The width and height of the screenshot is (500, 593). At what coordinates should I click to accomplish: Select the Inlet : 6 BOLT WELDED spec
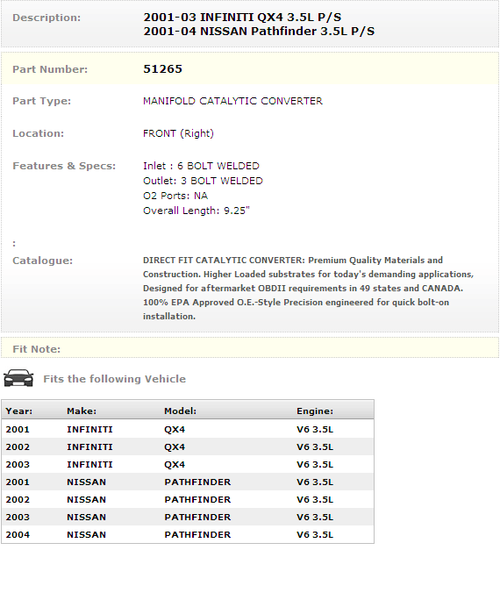201,166
